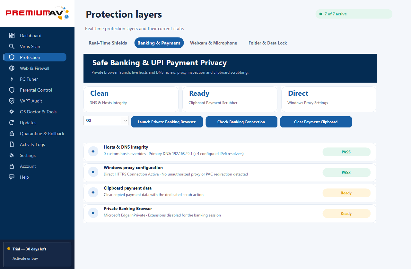
Task: Click the Activity Logs document icon
Action: point(12,144)
